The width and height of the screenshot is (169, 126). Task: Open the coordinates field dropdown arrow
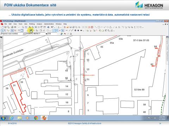coord(46,34)
